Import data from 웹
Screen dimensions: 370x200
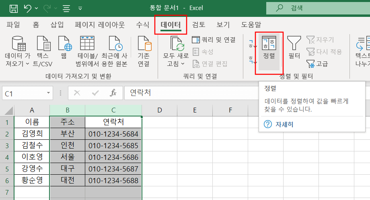click(64, 47)
